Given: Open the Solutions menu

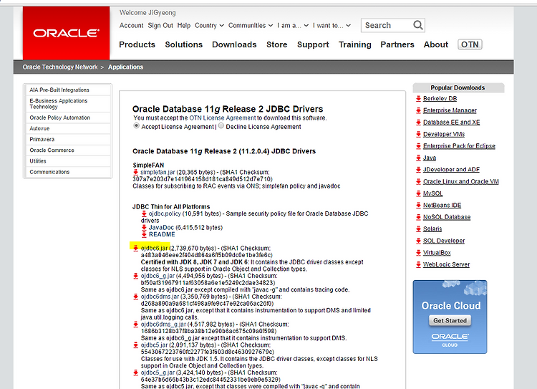Looking at the screenshot, I should pyautogui.click(x=183, y=44).
